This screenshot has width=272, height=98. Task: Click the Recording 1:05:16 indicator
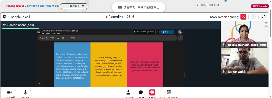coord(120,17)
